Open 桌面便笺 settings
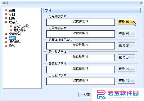 [x=15, y=34]
